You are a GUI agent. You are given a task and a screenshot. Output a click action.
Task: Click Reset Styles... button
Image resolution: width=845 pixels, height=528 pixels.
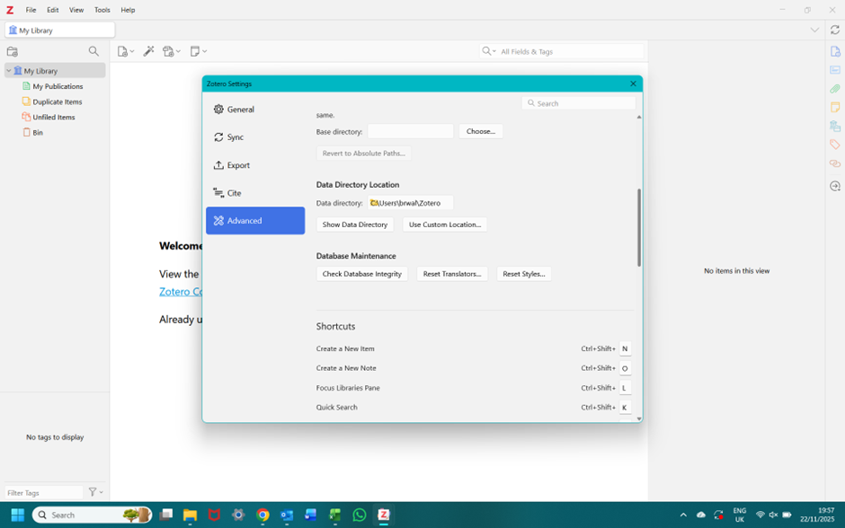point(524,274)
